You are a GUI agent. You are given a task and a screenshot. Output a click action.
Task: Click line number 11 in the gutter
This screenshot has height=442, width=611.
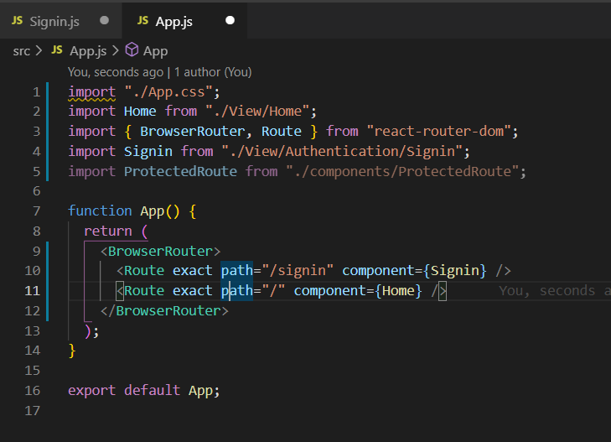[33, 291]
